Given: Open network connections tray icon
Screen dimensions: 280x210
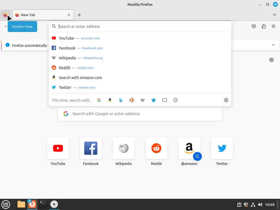Looking at the screenshot, I should pos(253,205).
